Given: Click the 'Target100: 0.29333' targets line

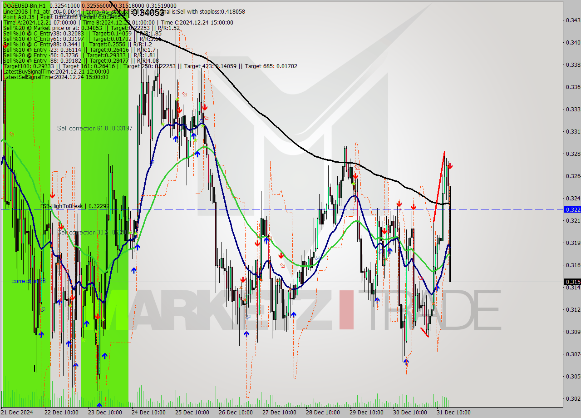Looking at the screenshot, I should [150, 66].
